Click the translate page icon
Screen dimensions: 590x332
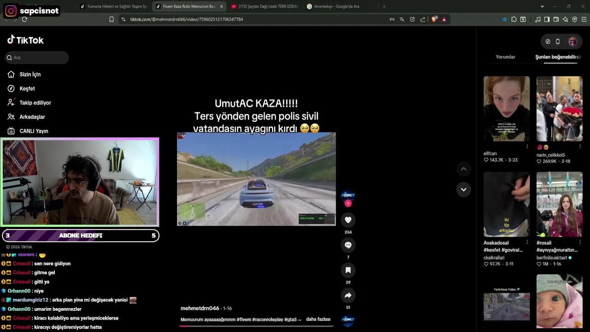[402, 19]
